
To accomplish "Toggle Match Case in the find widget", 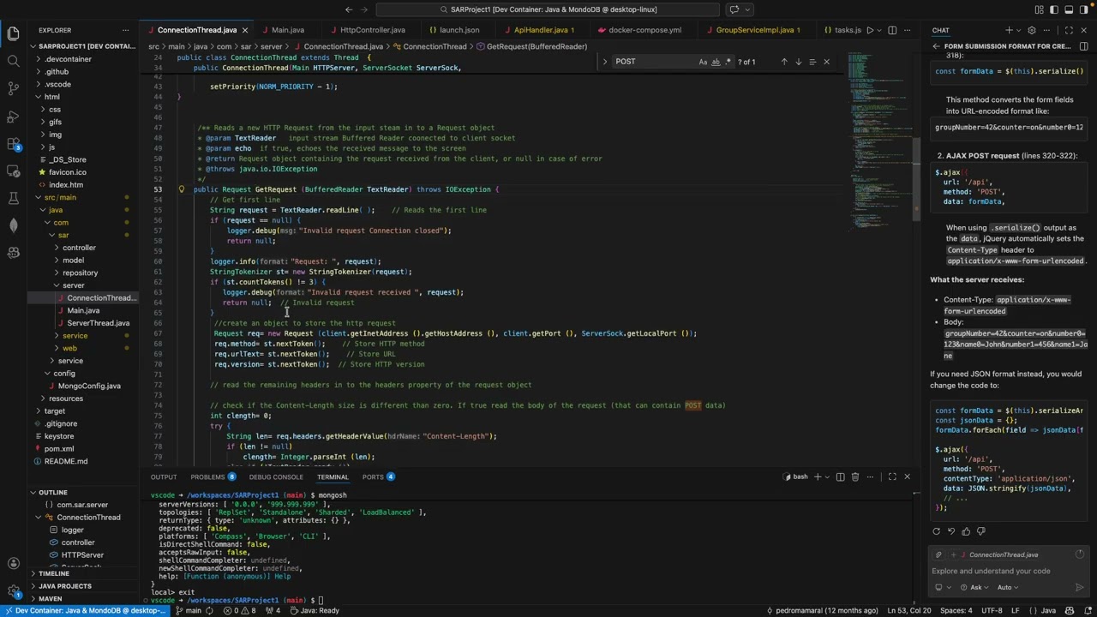I will (x=703, y=62).
